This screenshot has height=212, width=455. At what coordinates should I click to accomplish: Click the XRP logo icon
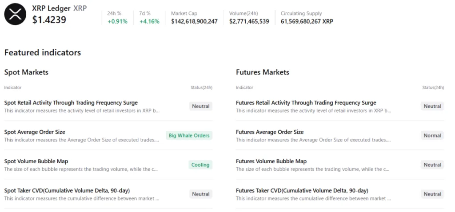(15, 14)
